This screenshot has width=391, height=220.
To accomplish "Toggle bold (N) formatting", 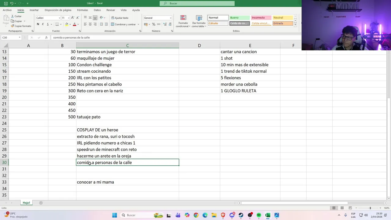I will [38, 24].
